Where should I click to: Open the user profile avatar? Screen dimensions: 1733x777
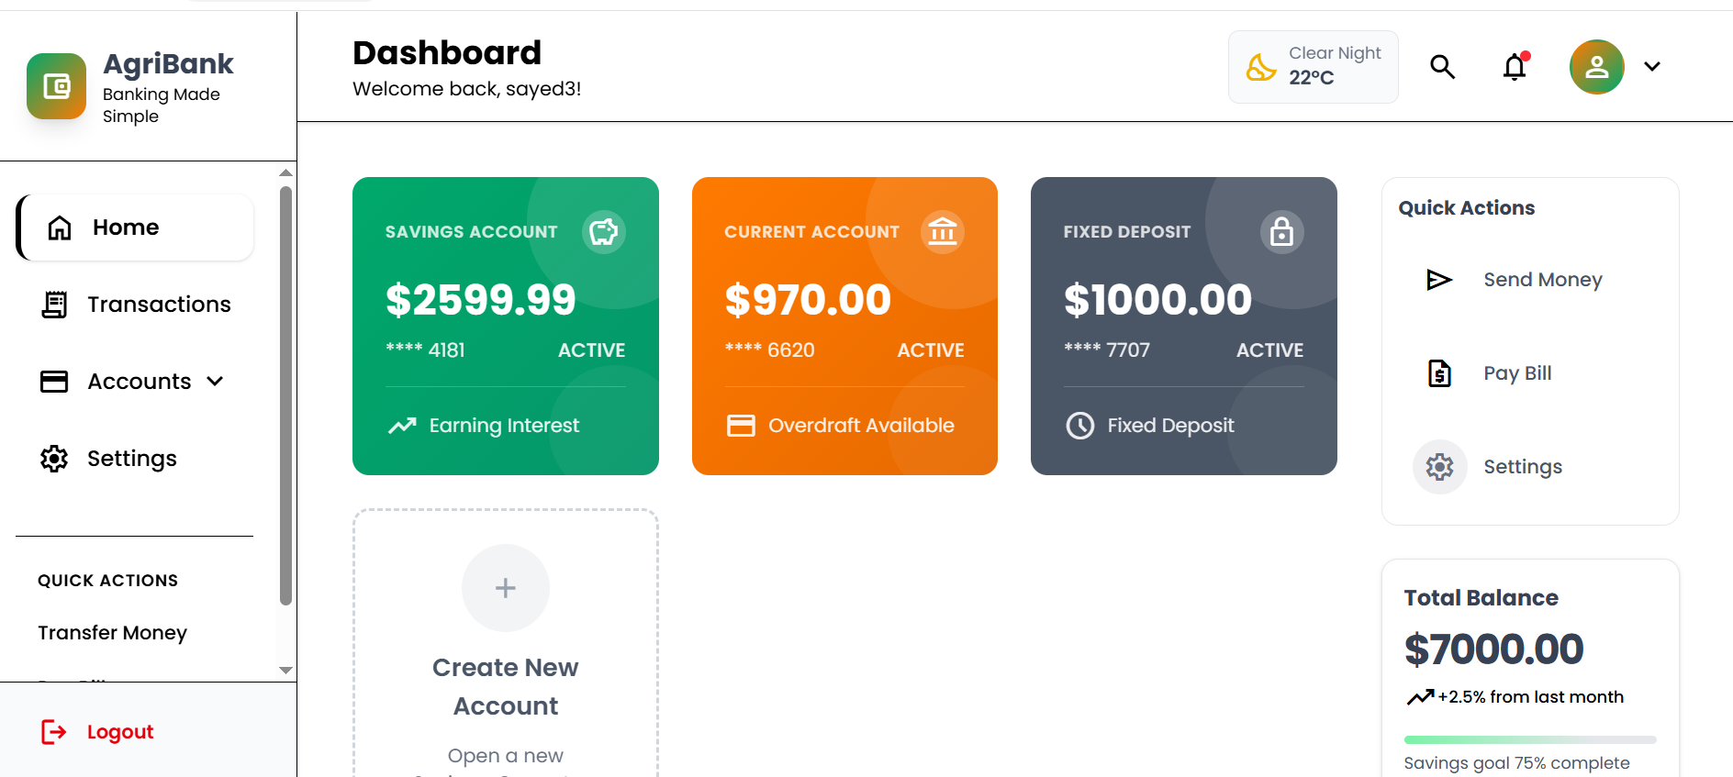point(1596,67)
